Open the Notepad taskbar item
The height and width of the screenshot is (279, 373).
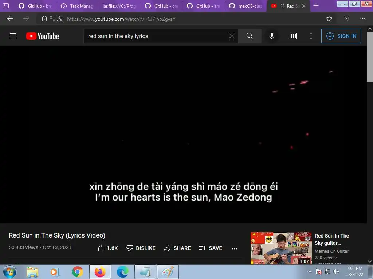point(145,272)
